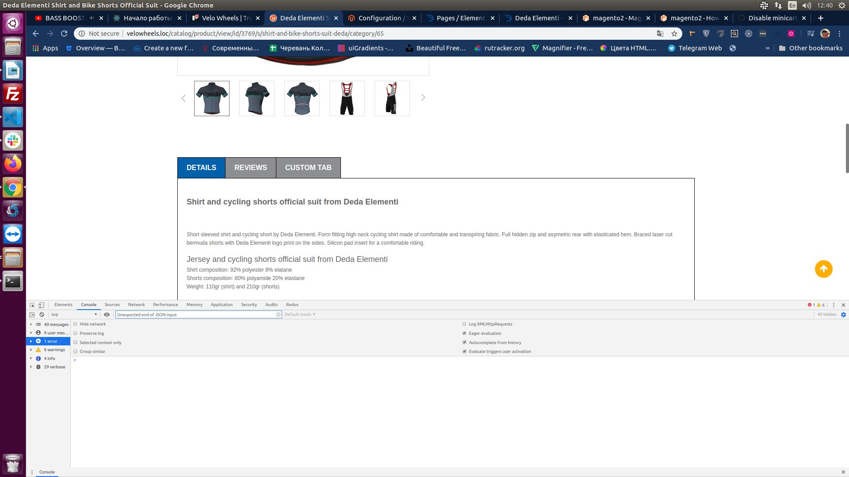Uncheck Evaluate triggers user activation
Image resolution: width=849 pixels, height=477 pixels.
pos(464,351)
